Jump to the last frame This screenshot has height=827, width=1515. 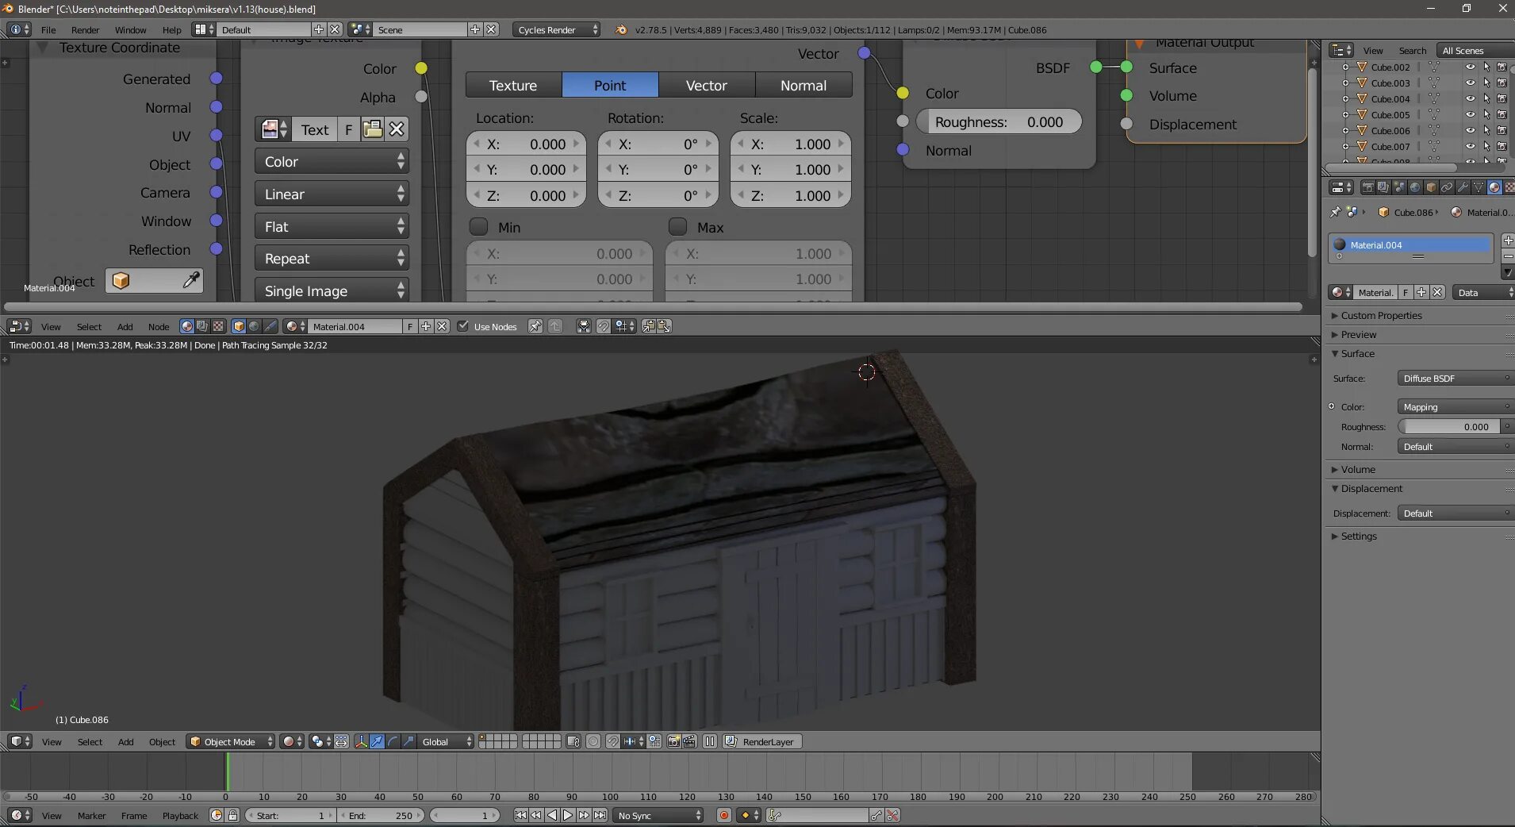point(600,815)
